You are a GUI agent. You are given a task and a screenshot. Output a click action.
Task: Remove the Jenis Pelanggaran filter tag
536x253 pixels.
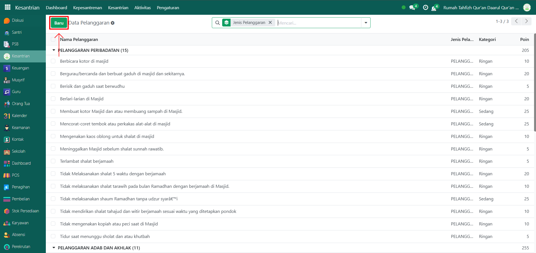pyautogui.click(x=270, y=23)
